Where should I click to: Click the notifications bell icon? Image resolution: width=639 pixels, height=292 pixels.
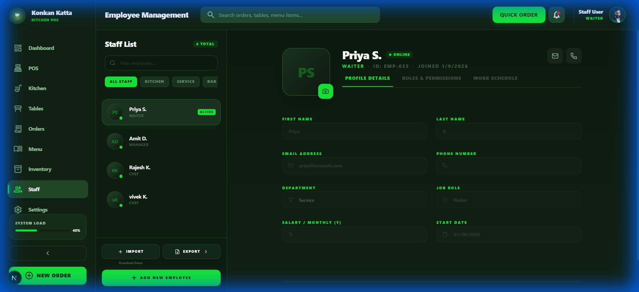click(556, 15)
